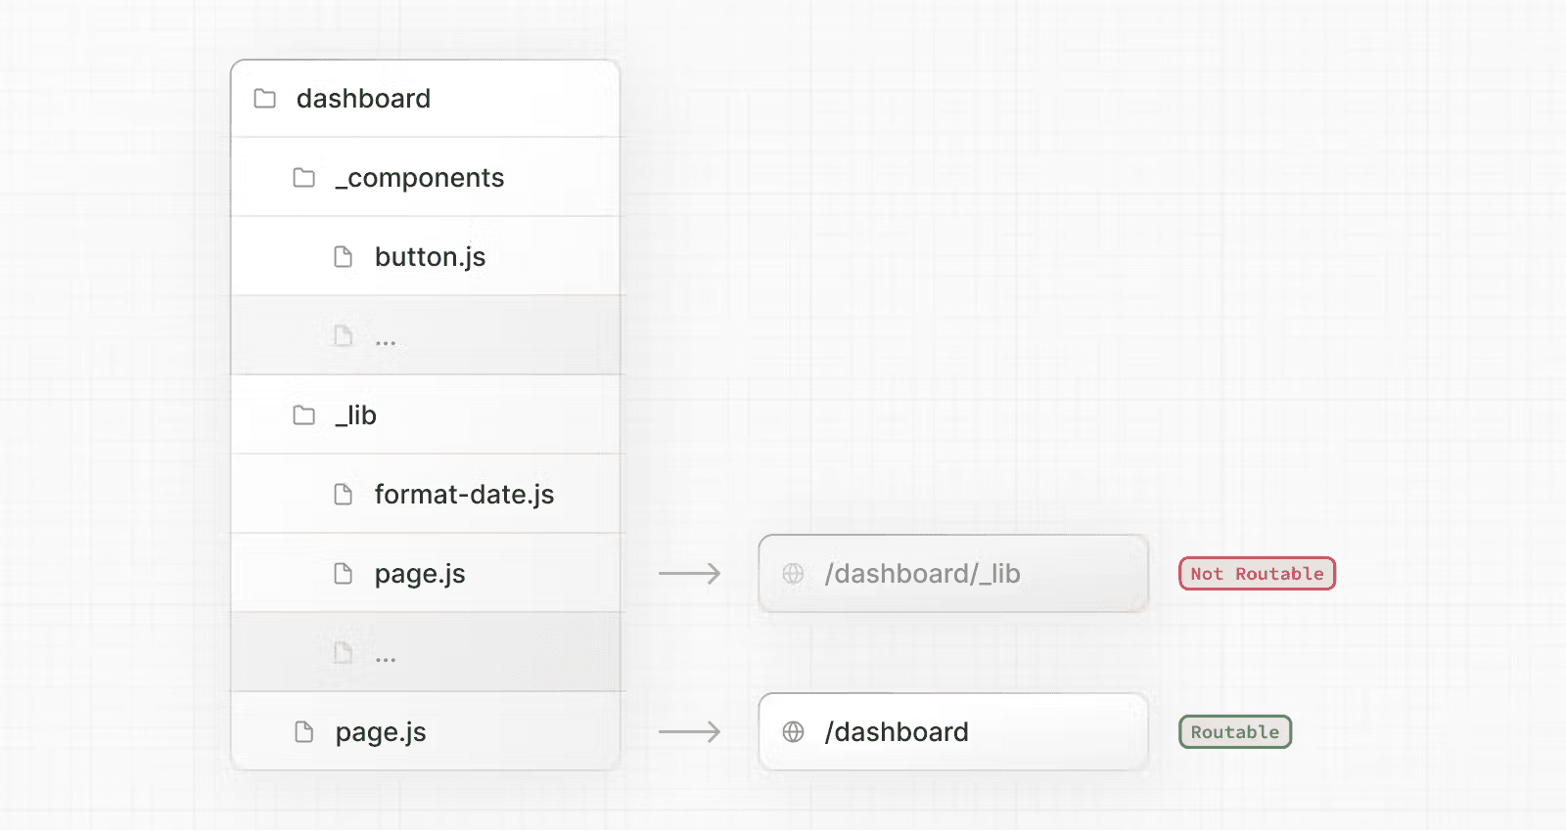Click globe icon beside /dashboard/_lib
Image resolution: width=1566 pixels, height=830 pixels.
click(x=794, y=574)
